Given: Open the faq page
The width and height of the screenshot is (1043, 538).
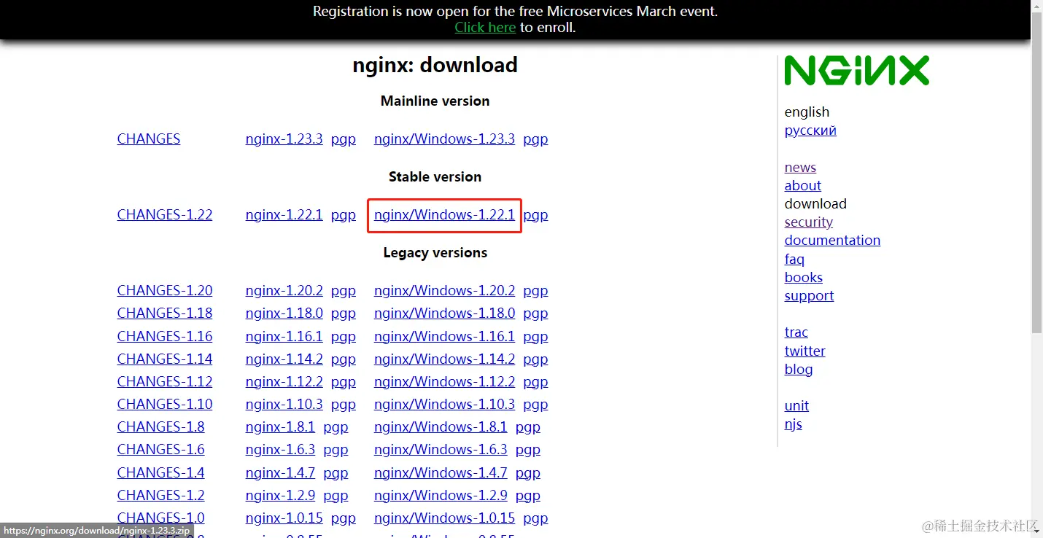Looking at the screenshot, I should [794, 260].
